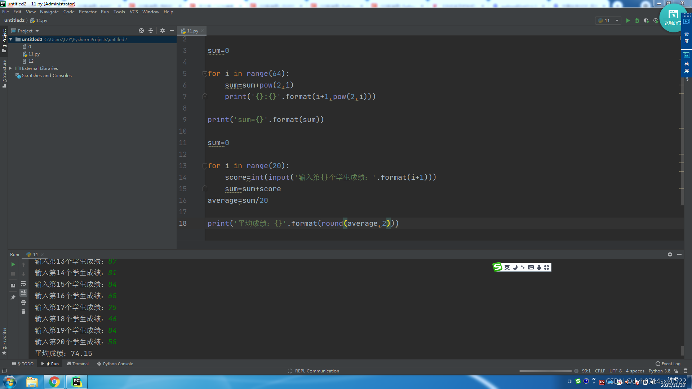692x389 pixels.
Task: Open line separator CRLF selector
Action: [x=600, y=371]
